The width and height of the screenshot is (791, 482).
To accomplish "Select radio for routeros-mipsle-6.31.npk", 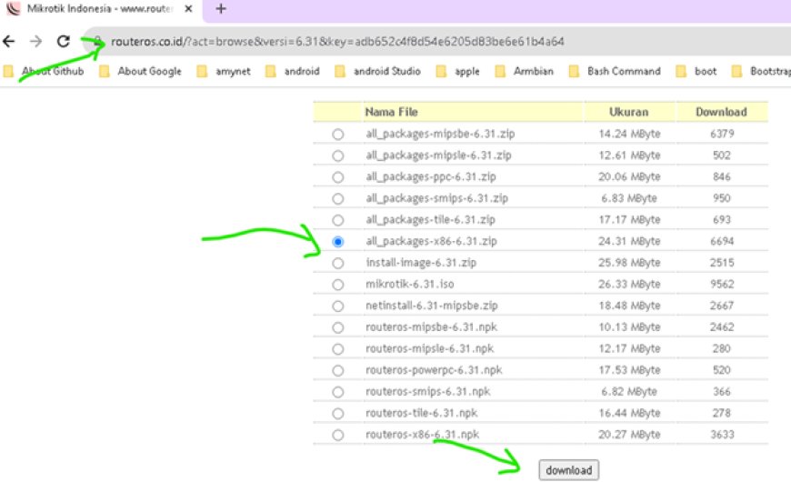I will pos(337,348).
